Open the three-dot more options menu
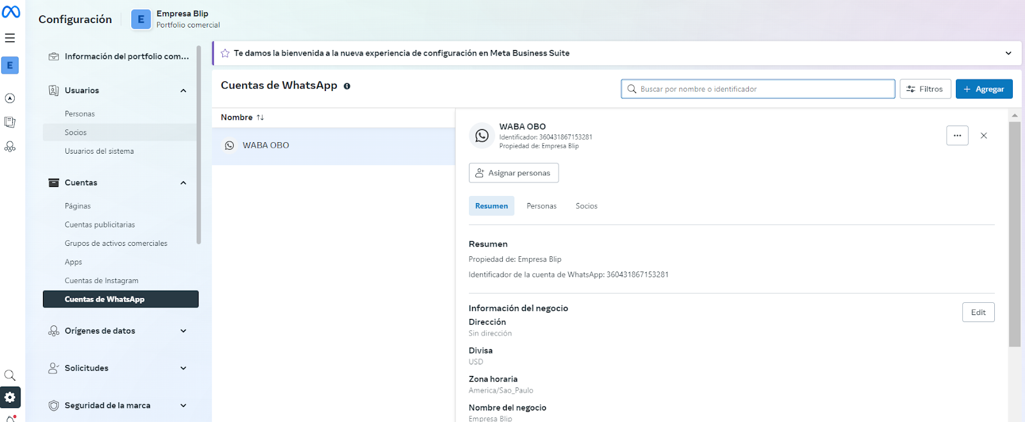Viewport: 1025px width, 422px height. 957,136
